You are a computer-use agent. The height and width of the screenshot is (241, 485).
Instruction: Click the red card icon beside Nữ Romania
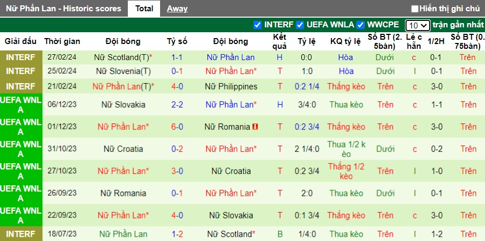(255, 127)
